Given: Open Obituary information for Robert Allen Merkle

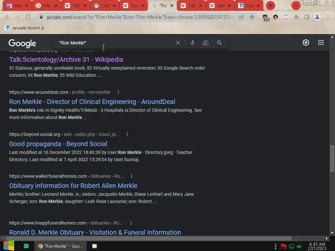Looking at the screenshot, I should point(73,186).
